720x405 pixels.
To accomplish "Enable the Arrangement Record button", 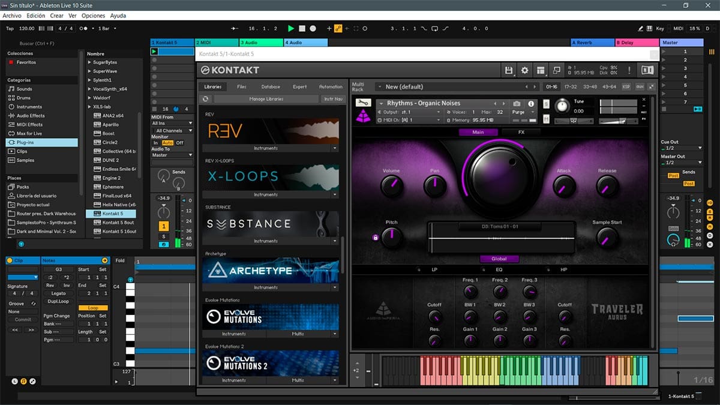I will pos(313,28).
